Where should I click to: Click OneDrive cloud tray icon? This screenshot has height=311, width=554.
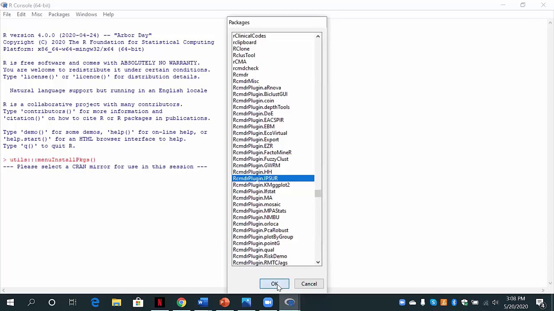412,302
